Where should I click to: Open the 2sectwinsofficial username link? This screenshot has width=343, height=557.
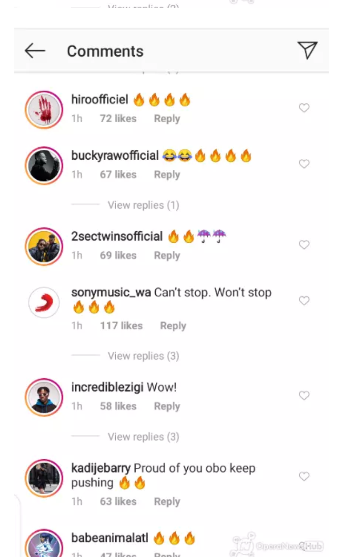click(117, 237)
